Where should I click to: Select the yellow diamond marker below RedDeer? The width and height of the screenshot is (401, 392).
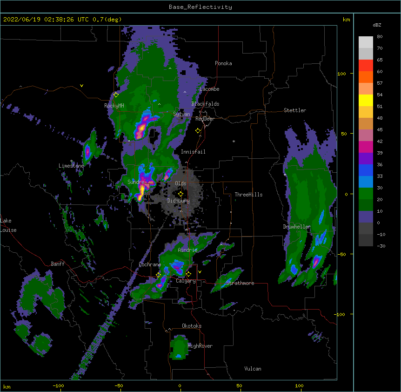[x=198, y=131]
